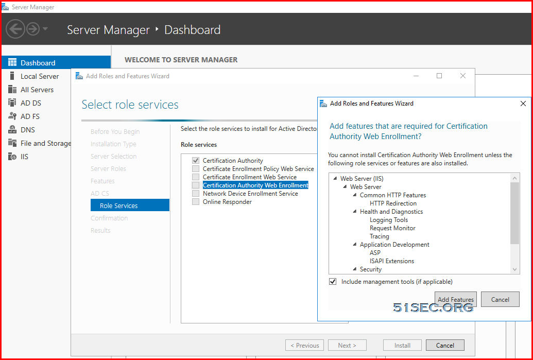Select the Installation Type wizard step
This screenshot has width=533, height=360.
click(113, 144)
